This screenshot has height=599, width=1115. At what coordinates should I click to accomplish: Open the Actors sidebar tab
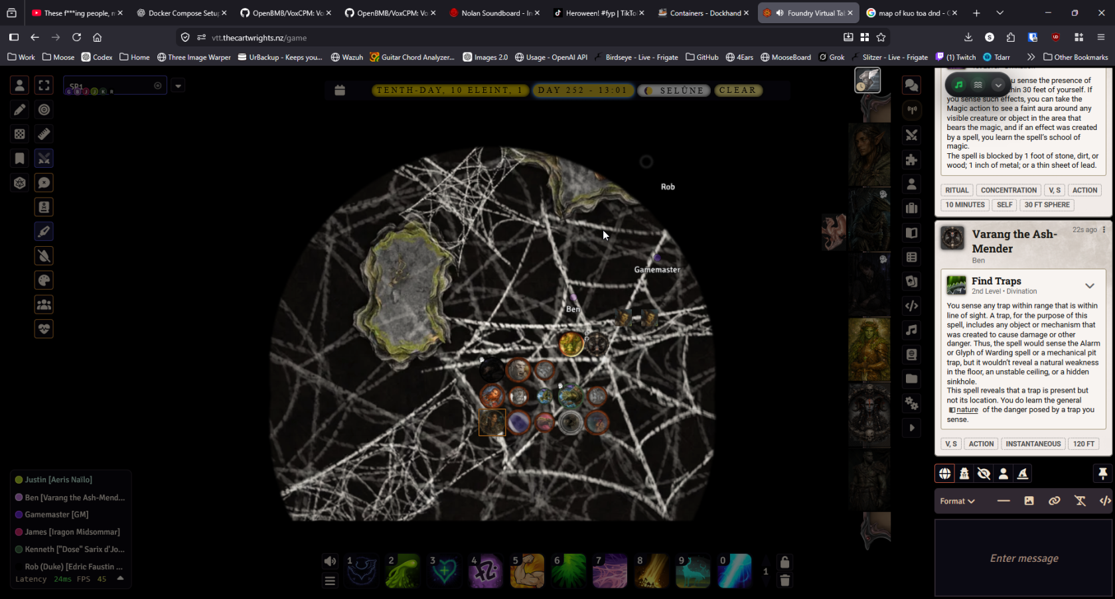[912, 184]
